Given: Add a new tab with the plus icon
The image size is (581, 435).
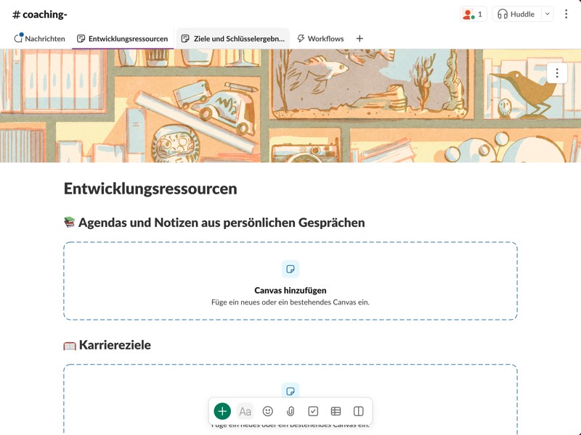Looking at the screenshot, I should click(359, 38).
